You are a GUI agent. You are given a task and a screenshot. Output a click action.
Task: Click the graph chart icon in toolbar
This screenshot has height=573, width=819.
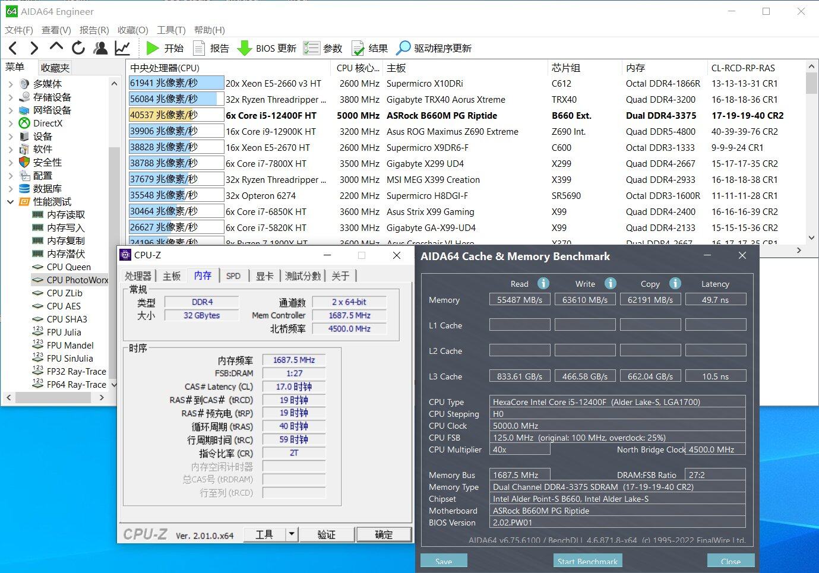[122, 48]
